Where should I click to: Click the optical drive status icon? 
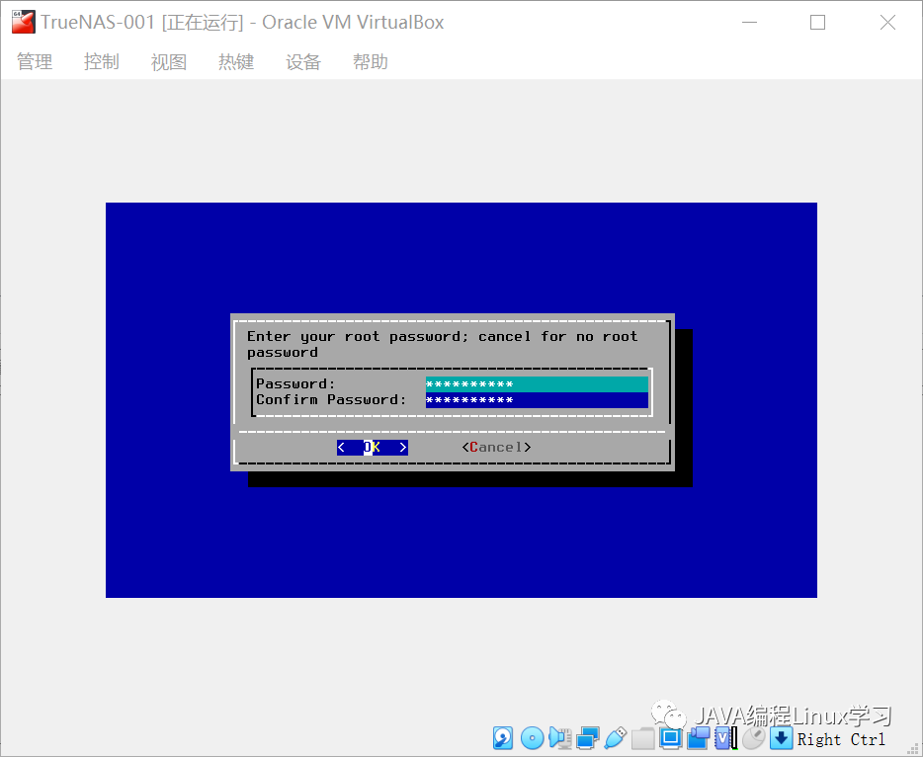pos(532,738)
